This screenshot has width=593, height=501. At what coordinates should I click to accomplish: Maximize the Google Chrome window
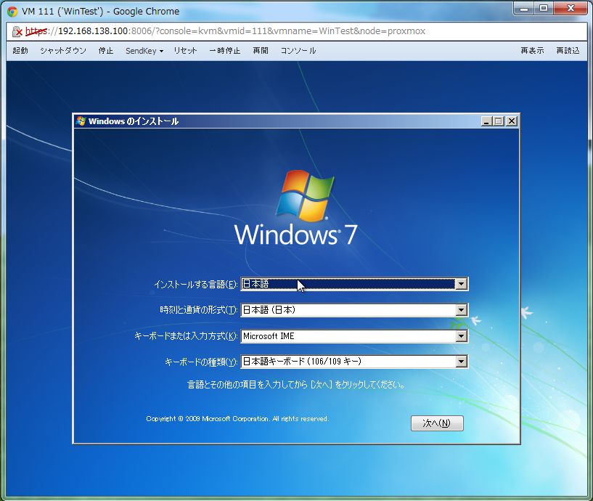pyautogui.click(x=544, y=9)
